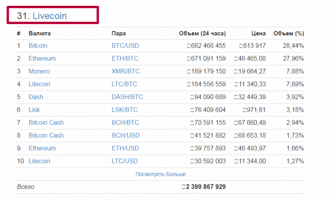This screenshot has height=199, width=330.
Task: Select the volume value 76 409 604
Action: click(x=208, y=109)
